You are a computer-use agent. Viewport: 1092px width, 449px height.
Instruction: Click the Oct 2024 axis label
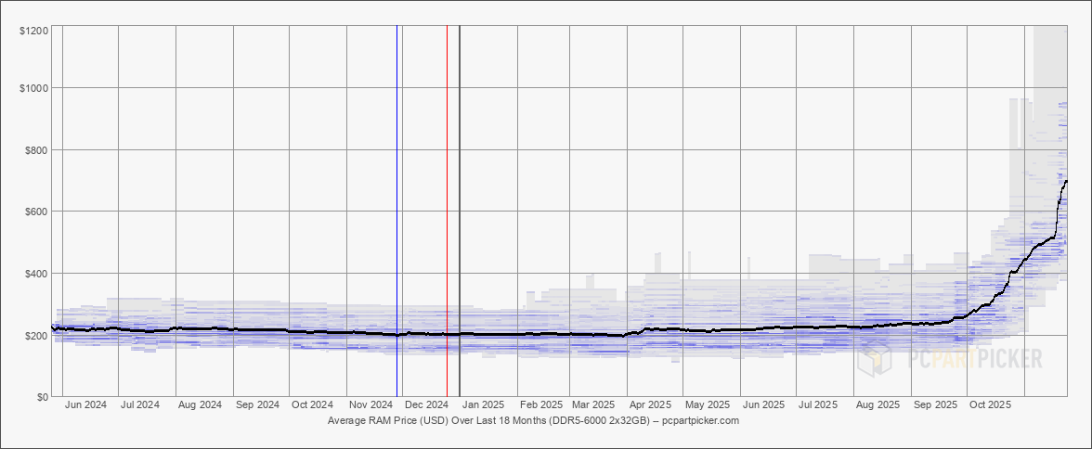tap(312, 404)
